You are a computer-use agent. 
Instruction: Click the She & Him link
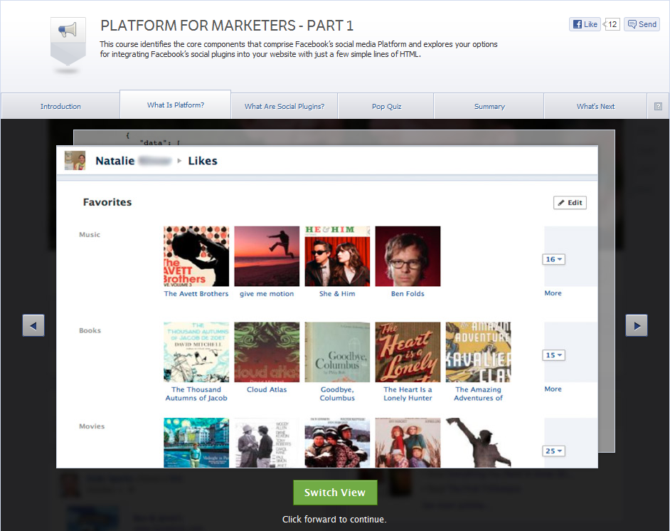[x=337, y=294]
